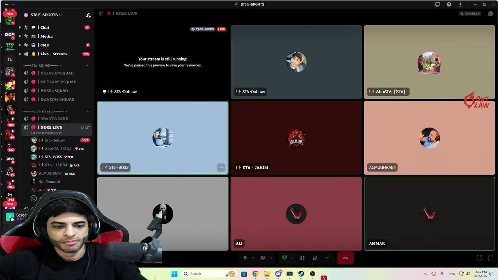The height and width of the screenshot is (280, 498).
Task: Open File Explorer on the taskbar
Action: [267, 274]
